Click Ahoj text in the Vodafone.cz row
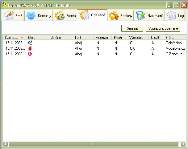Image resolution: width=188 pixels, height=149 pixels. (x=78, y=48)
